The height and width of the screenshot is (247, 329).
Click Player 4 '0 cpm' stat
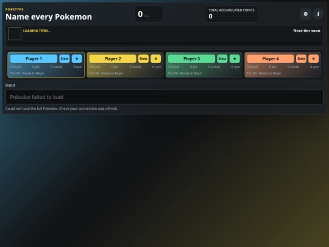[x=314, y=67]
